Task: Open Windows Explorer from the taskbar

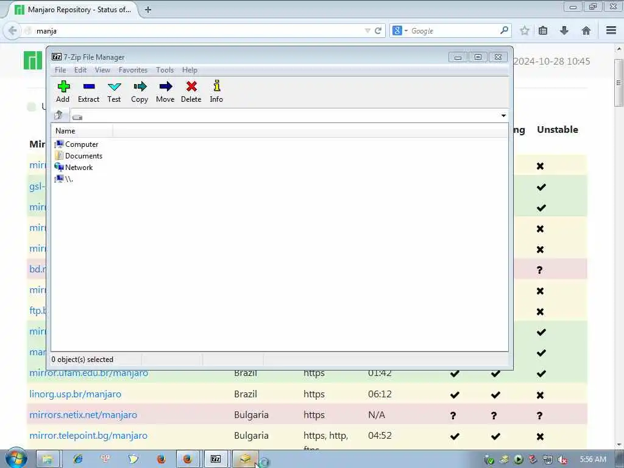Action: [48, 459]
